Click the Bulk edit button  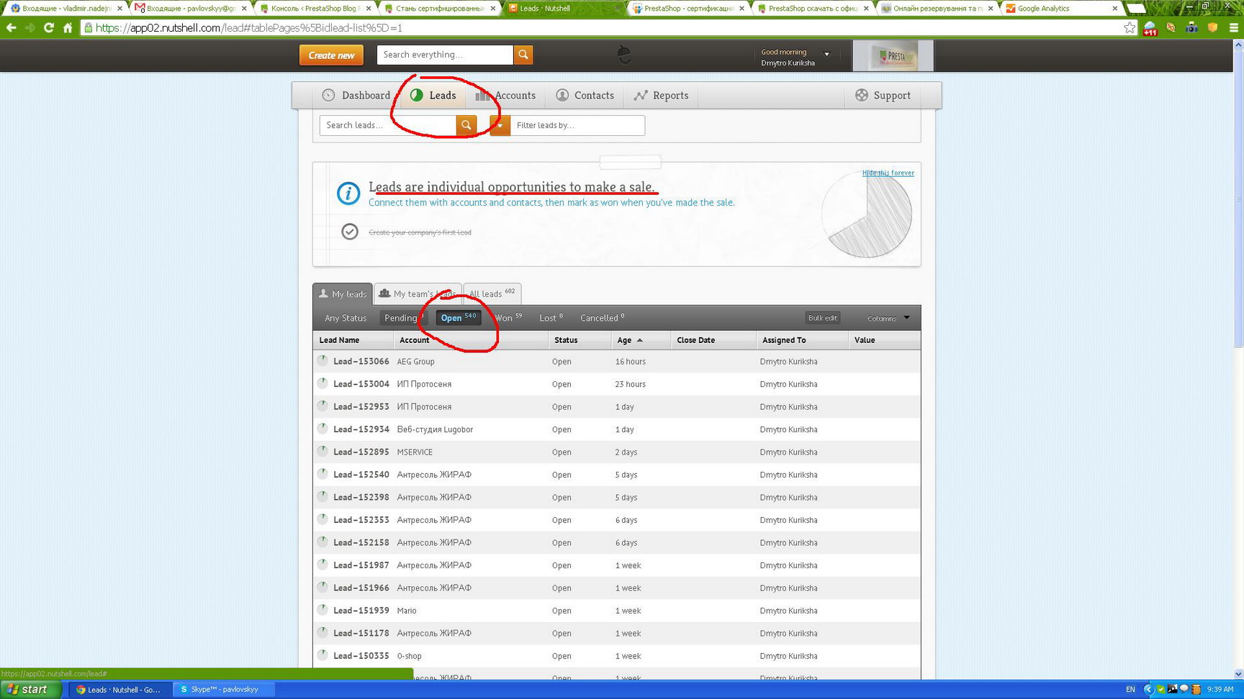[x=822, y=318]
